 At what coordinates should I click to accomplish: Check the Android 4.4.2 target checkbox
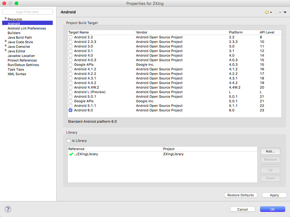pos(70,83)
